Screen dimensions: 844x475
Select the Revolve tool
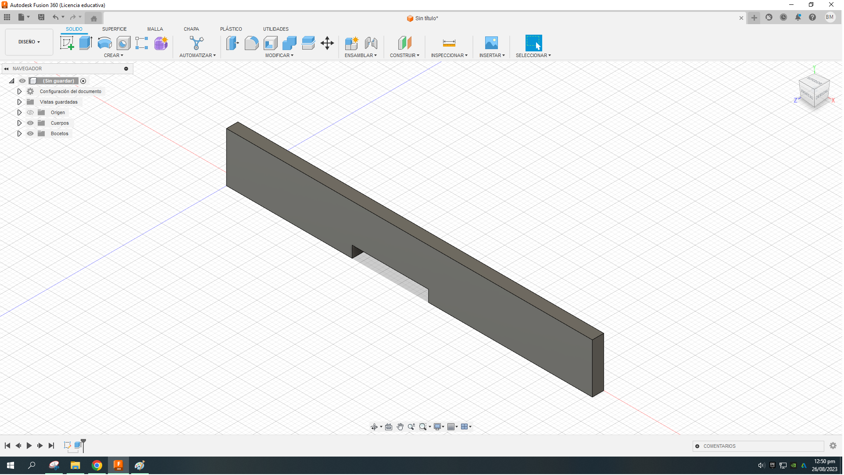pos(104,43)
